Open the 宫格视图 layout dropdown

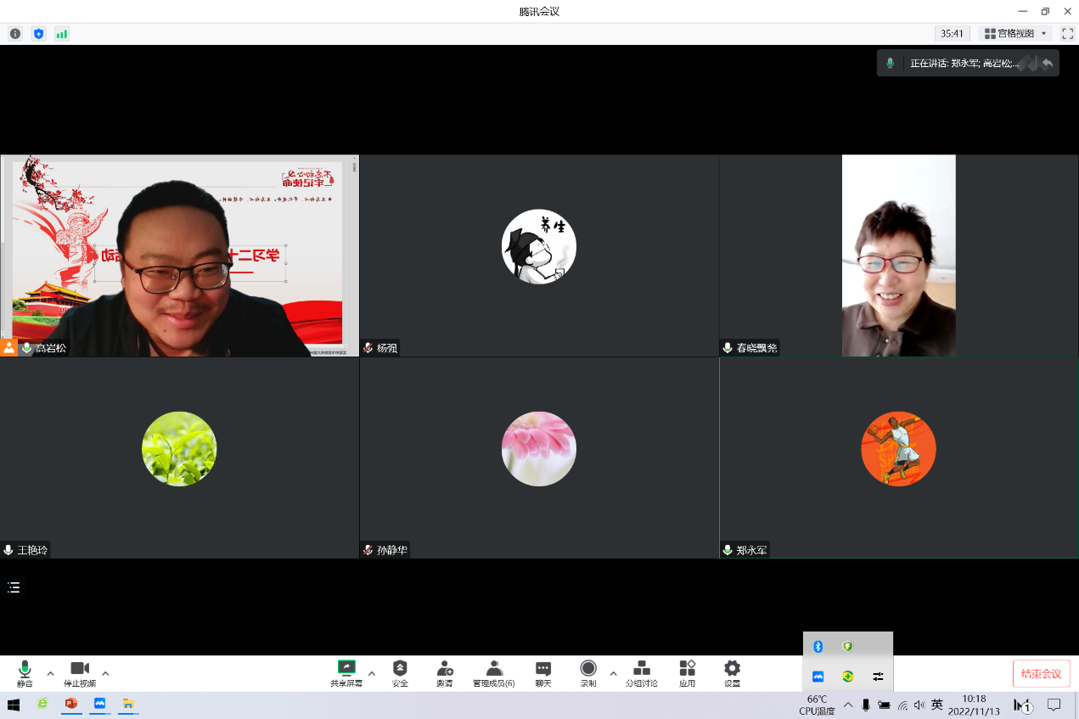point(1016,34)
